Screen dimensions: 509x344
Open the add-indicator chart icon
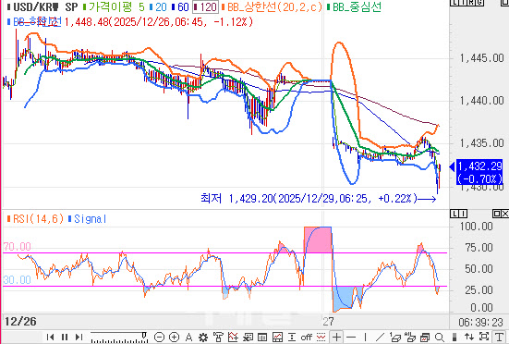[x=233, y=338]
